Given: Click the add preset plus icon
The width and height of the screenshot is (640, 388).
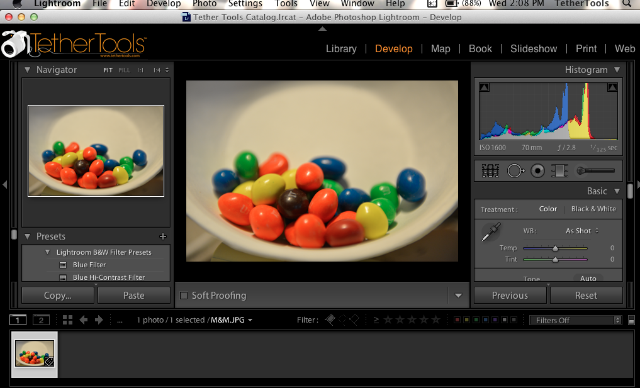Looking at the screenshot, I should (x=163, y=237).
